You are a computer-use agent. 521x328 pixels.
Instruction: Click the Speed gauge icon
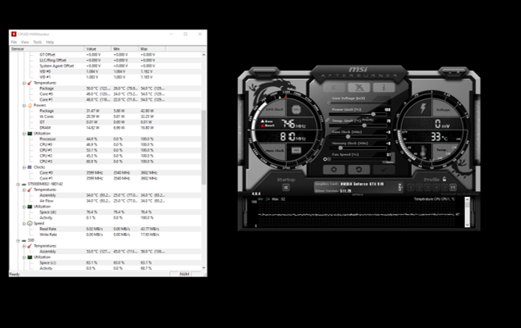(30, 223)
